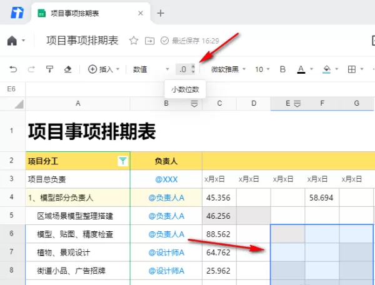This screenshot has width=375, height=285.
Task: Open a new tab with plus button
Action: [x=161, y=13]
